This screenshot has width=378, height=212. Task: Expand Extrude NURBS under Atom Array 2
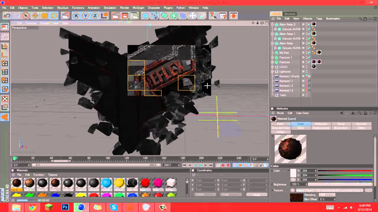[x=275, y=29]
